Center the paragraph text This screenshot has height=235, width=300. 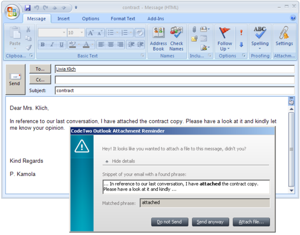point(110,45)
